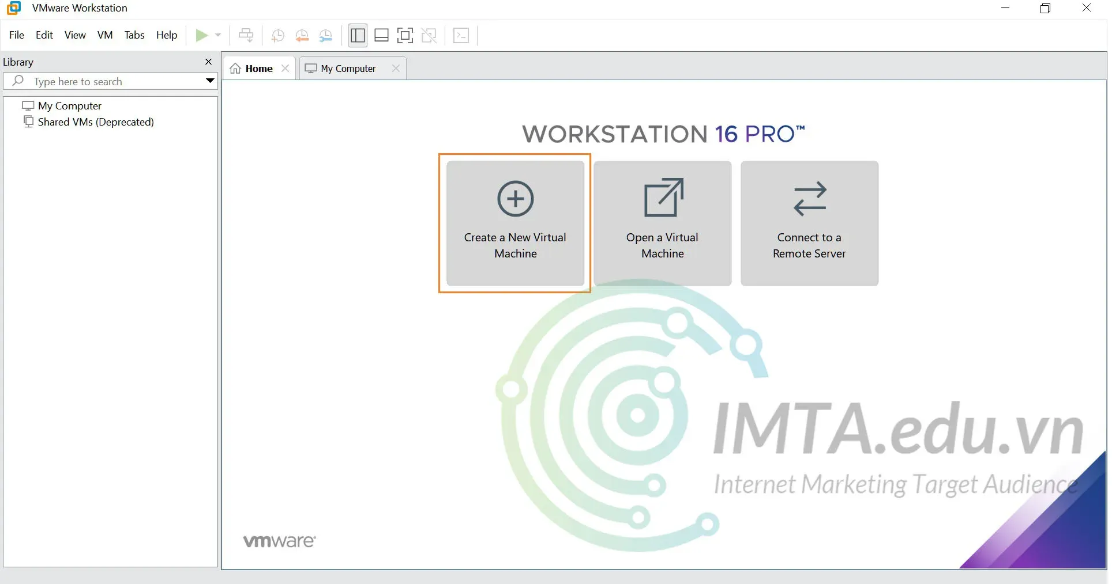Click the green Power On play icon

(201, 36)
